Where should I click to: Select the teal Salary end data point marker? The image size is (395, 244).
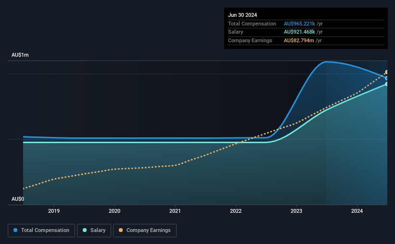[x=386, y=84]
